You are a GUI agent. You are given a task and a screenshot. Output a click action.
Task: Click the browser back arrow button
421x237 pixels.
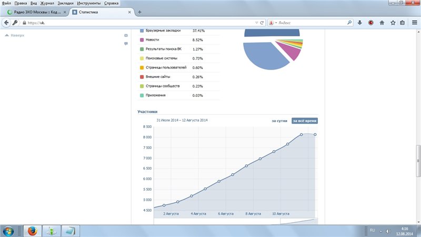(7, 23)
